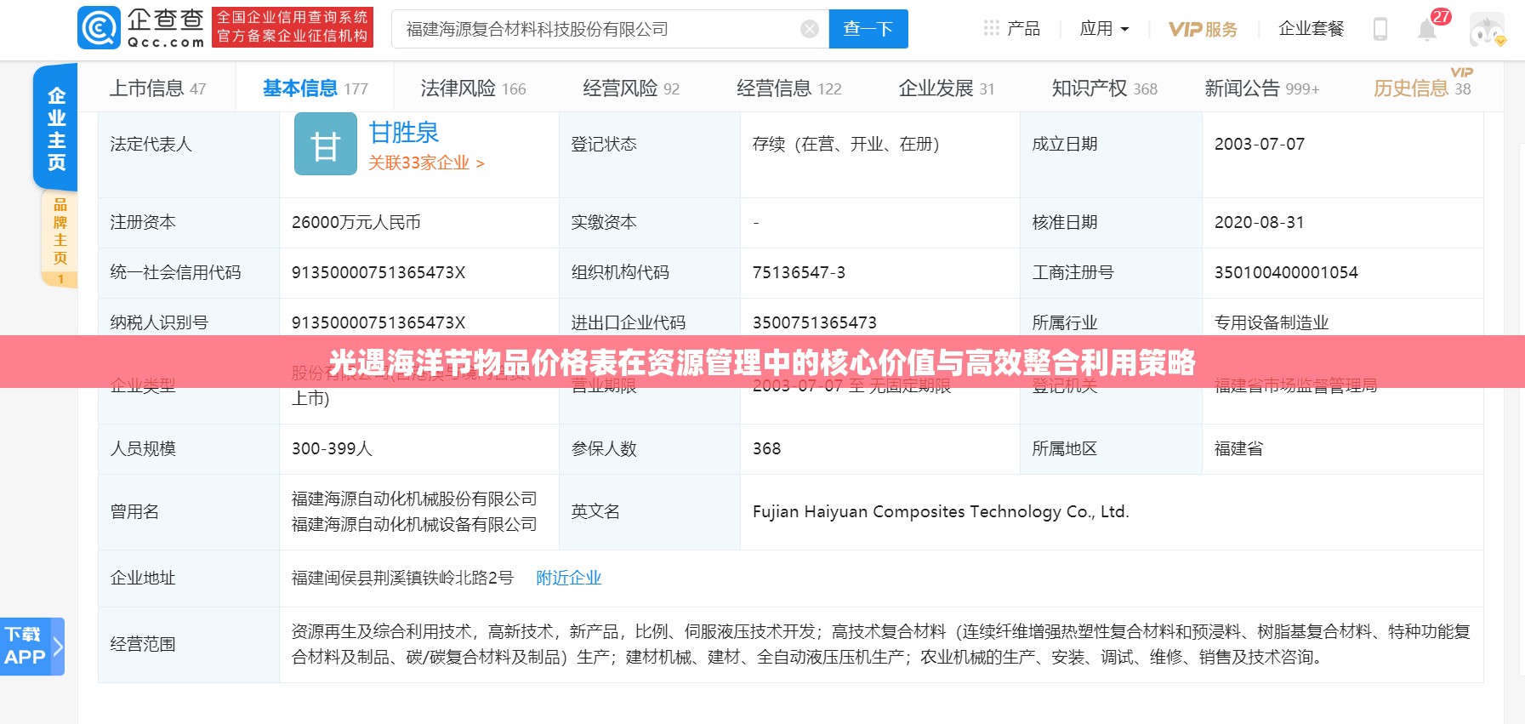Switch to 法律风险 tab
The height and width of the screenshot is (724, 1525).
(473, 88)
